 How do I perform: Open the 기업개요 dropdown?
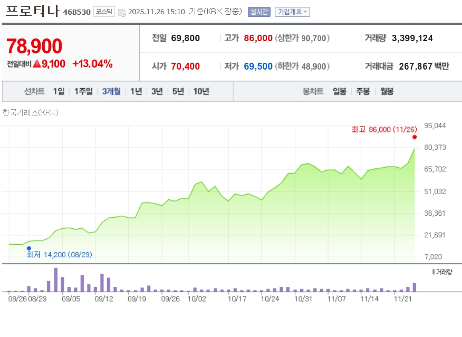pyautogui.click(x=293, y=12)
